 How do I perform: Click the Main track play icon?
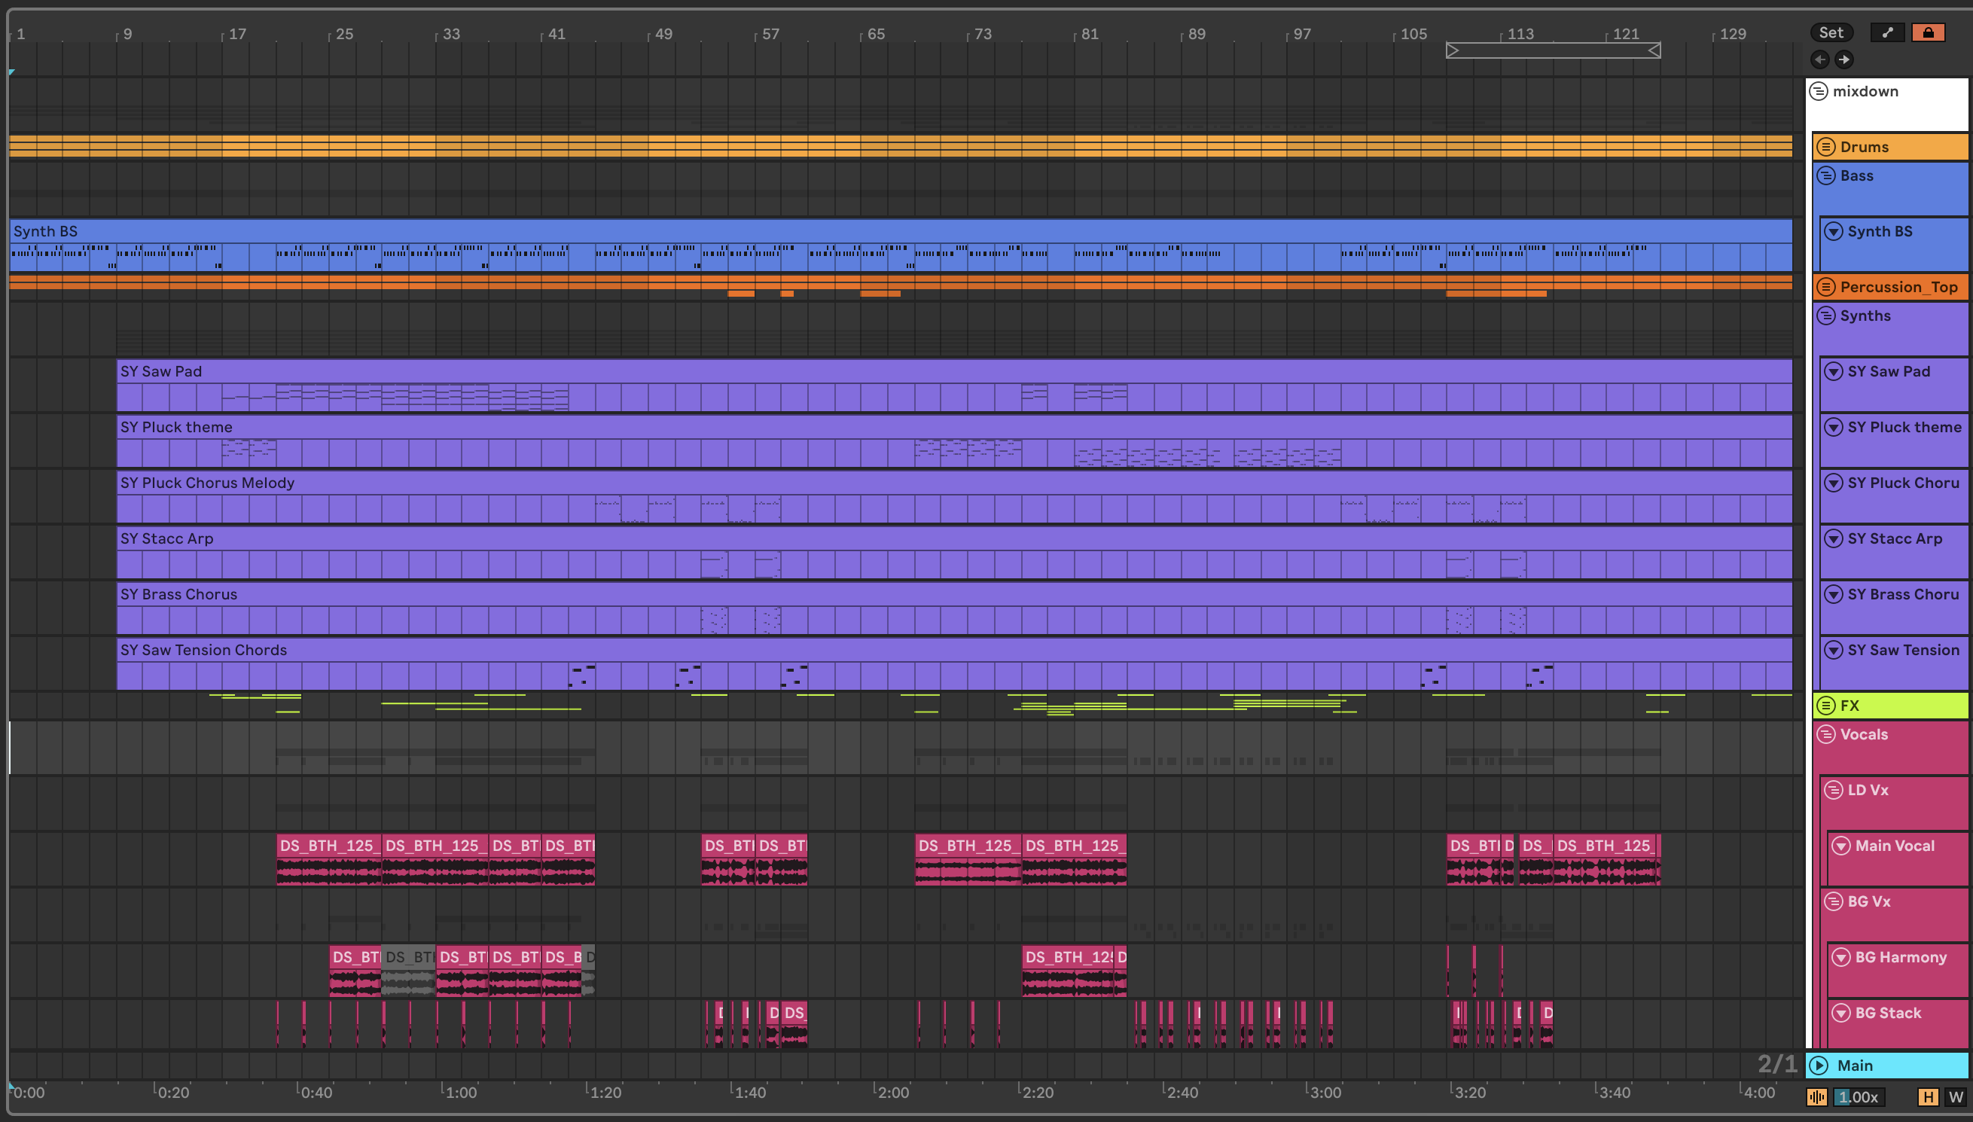(1819, 1065)
